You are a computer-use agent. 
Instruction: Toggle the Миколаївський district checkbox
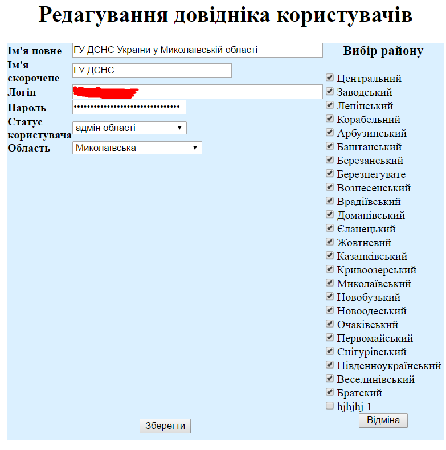(x=329, y=283)
